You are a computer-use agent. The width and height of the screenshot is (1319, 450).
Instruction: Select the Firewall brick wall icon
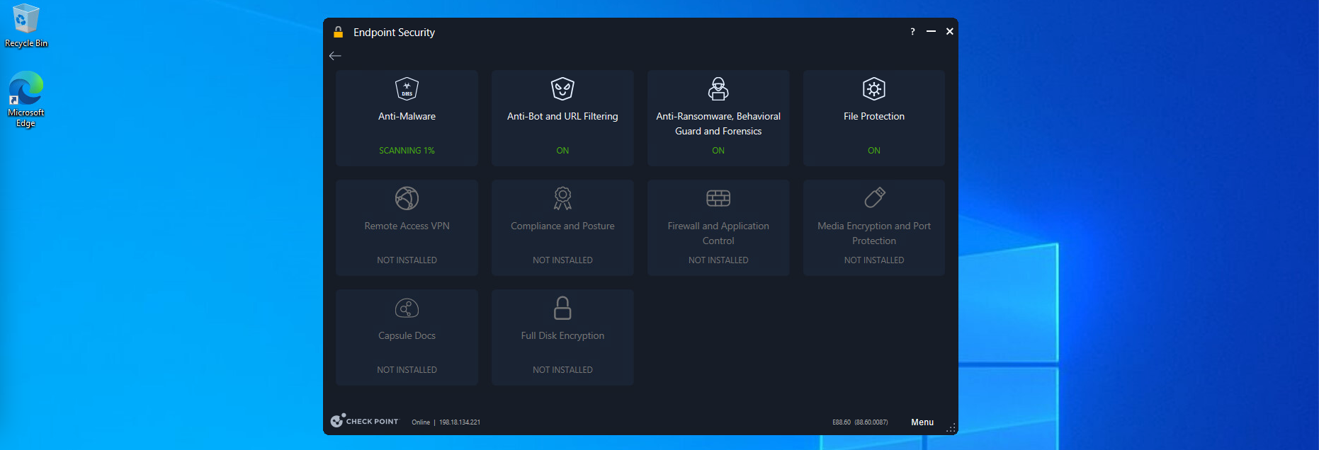[718, 199]
